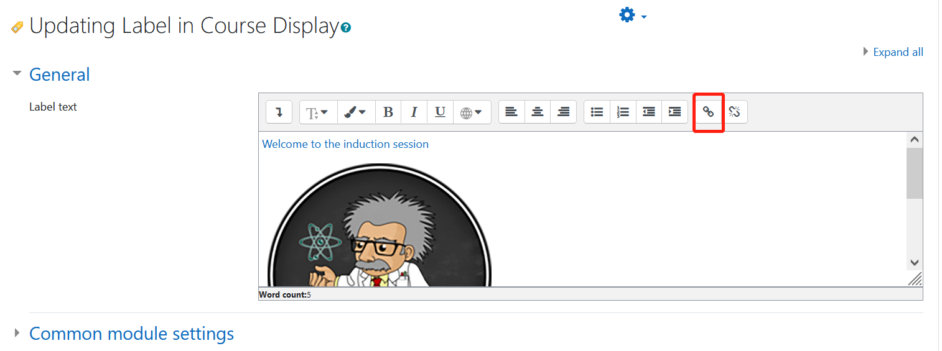Toggle the editor toolbar expand button
This screenshot has width=942, height=351.
coord(279,112)
